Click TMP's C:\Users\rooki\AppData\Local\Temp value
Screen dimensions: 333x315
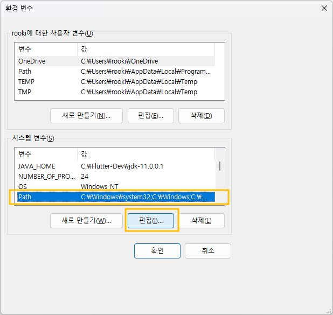139,92
